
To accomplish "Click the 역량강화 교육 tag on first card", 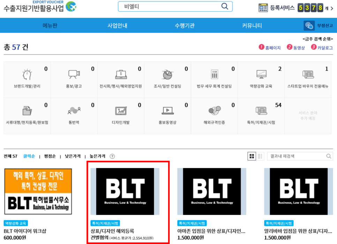I will click(x=16, y=223).
